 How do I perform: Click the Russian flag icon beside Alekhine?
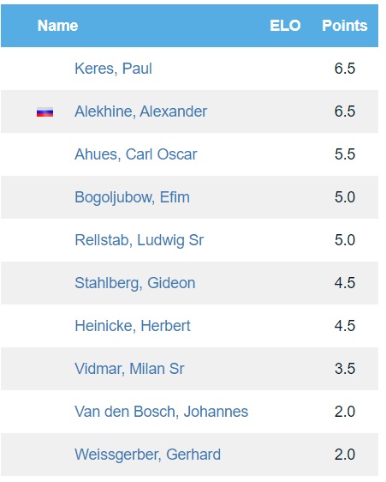(x=45, y=112)
